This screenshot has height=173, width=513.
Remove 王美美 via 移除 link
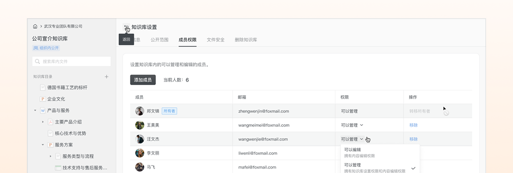[x=413, y=125]
